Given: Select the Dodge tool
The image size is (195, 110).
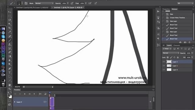Looking at the screenshot, I should coord(9,64).
